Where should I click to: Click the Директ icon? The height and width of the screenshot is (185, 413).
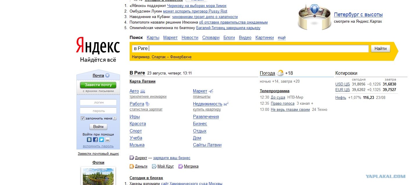point(132,158)
